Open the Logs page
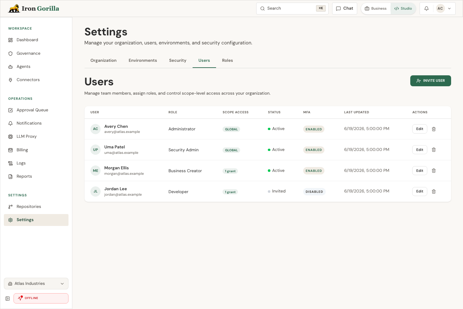 click(x=36, y=163)
